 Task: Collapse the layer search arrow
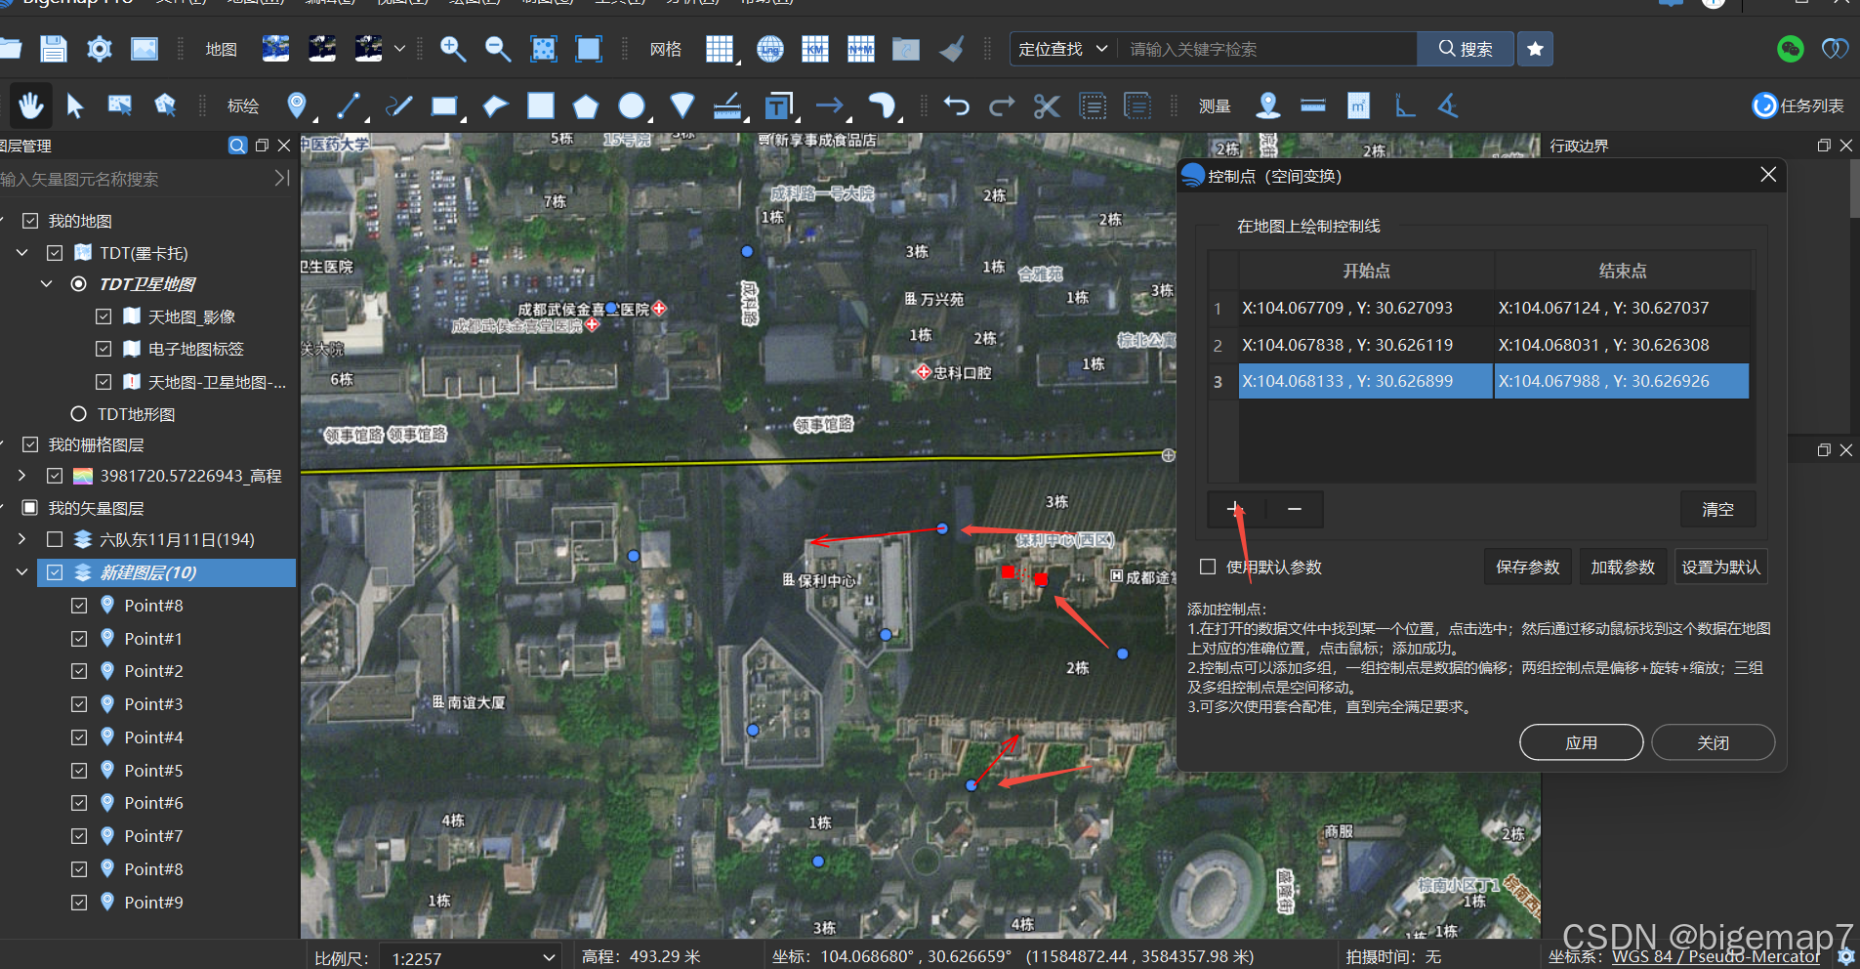point(281,178)
